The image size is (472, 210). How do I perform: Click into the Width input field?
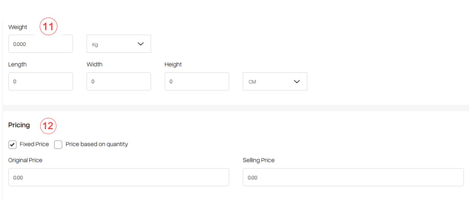[119, 82]
